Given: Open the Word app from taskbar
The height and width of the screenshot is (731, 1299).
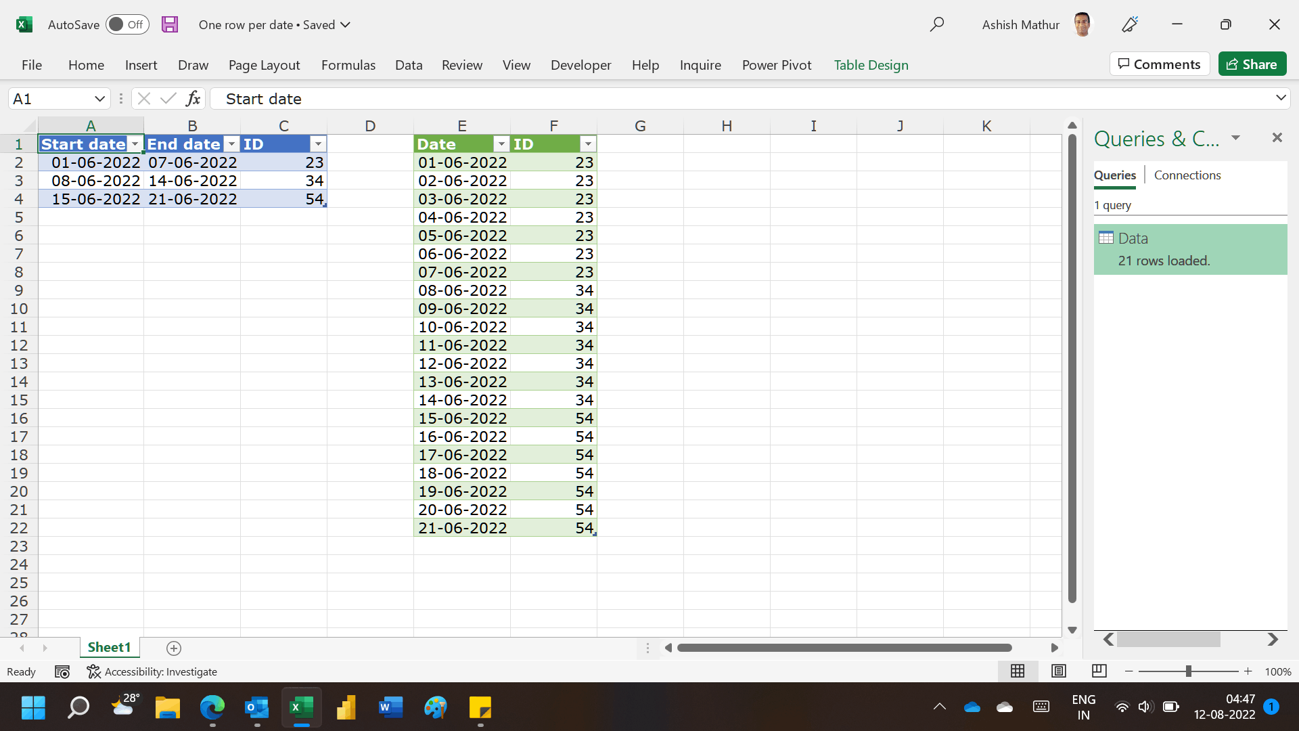Looking at the screenshot, I should click(390, 708).
